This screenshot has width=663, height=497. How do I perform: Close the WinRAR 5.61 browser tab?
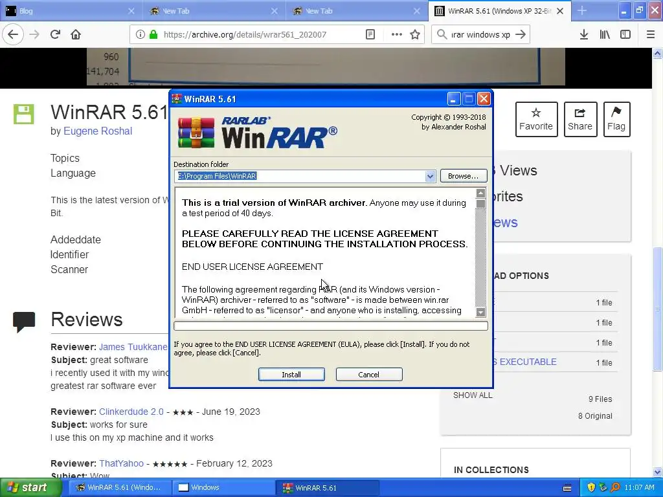click(x=560, y=11)
